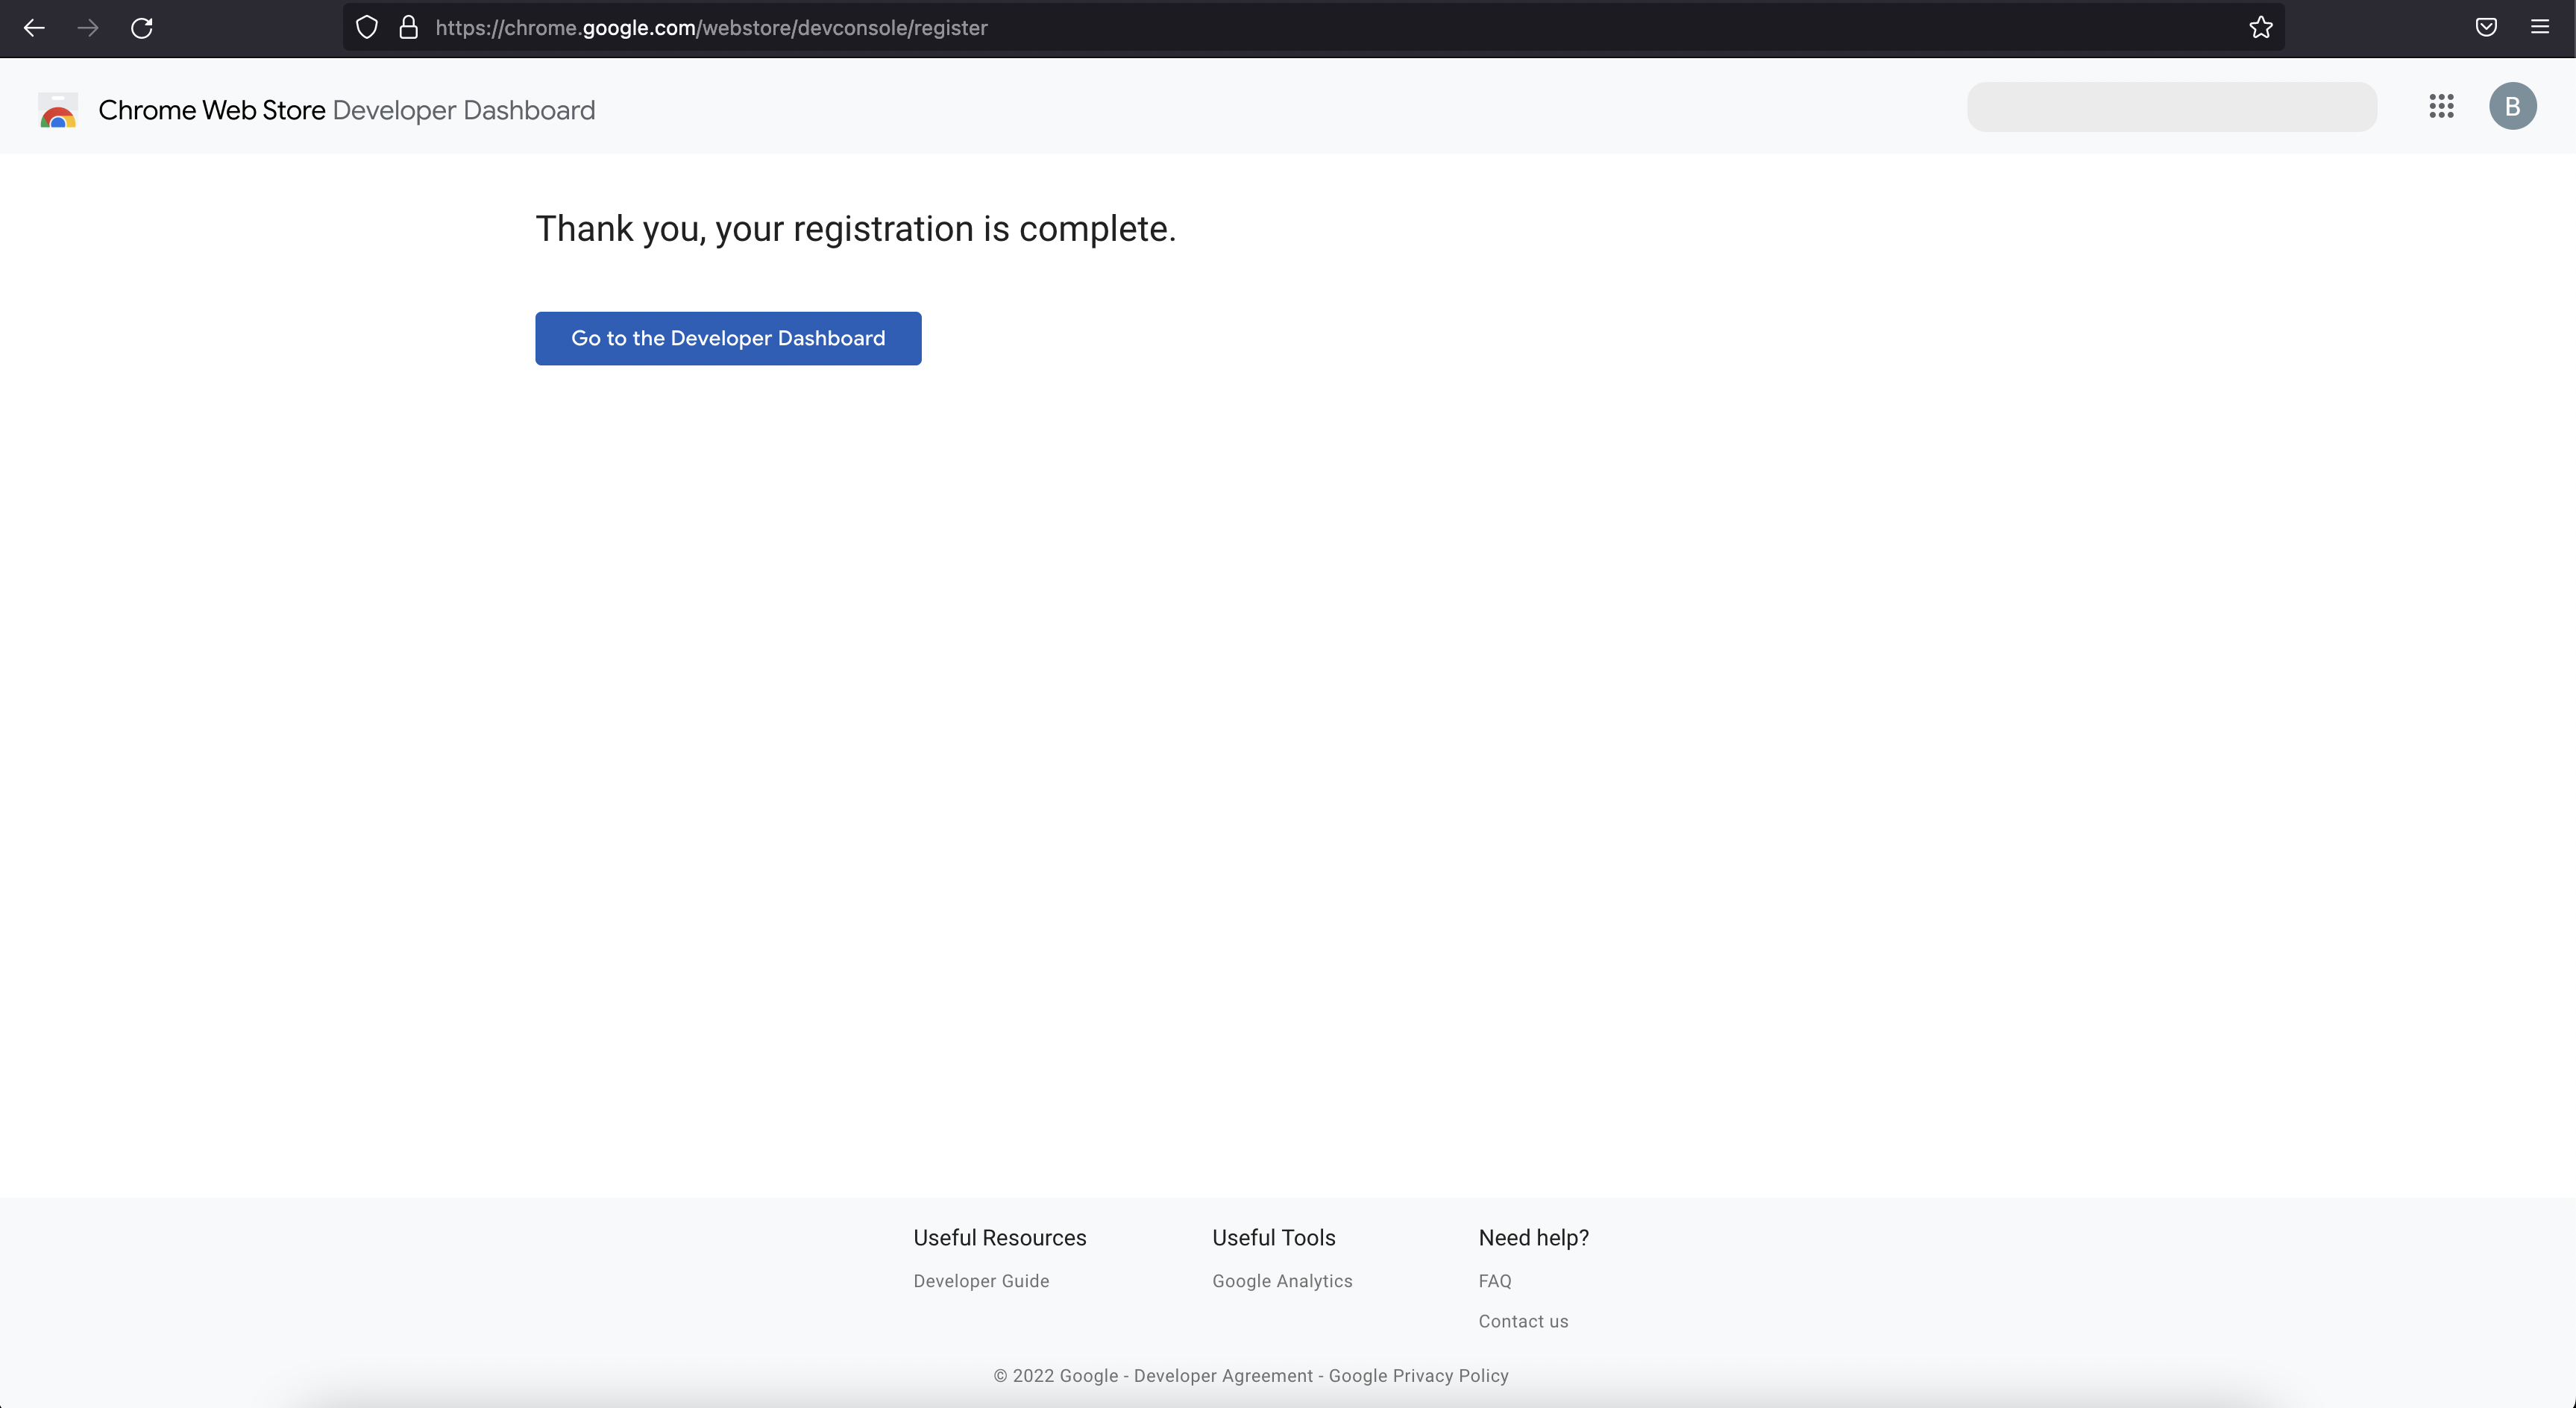Click the Chrome Web Store rainbow logo
The image size is (2576, 1408).
pos(57,110)
